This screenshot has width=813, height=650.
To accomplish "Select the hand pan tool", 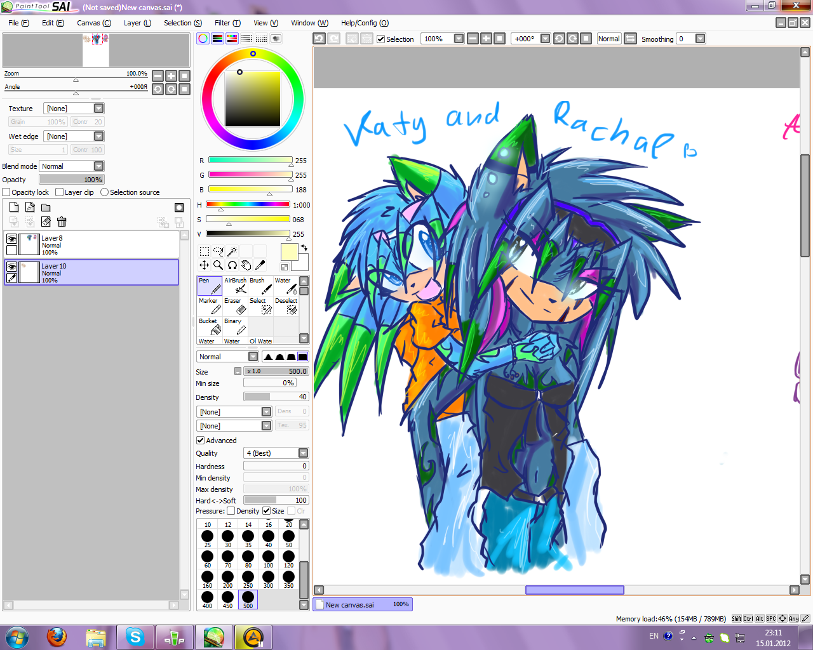I will pyautogui.click(x=246, y=265).
